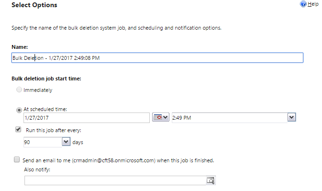Select the At scheduled time radio button
The width and height of the screenshot is (322, 191).
(19, 110)
